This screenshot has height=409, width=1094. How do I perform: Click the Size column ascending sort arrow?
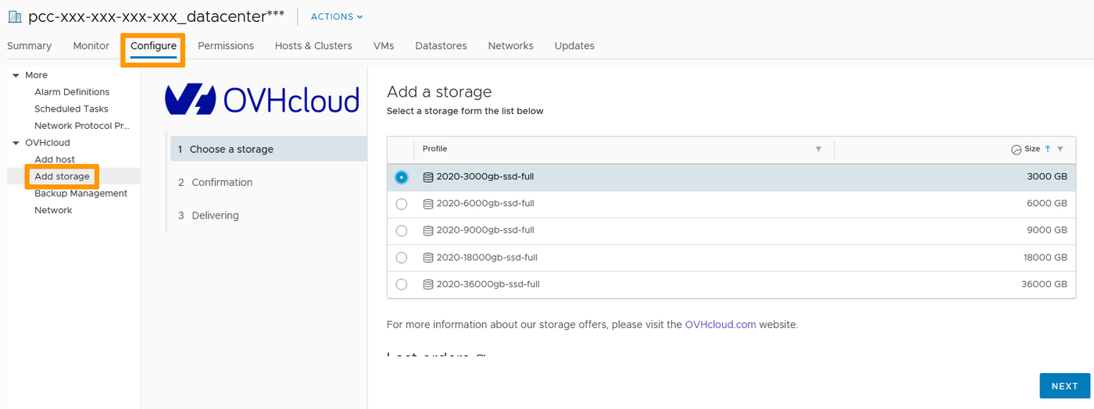(x=1048, y=149)
